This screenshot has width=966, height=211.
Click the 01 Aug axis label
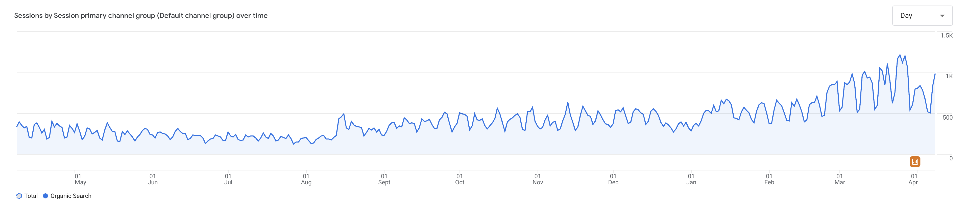coord(306,179)
